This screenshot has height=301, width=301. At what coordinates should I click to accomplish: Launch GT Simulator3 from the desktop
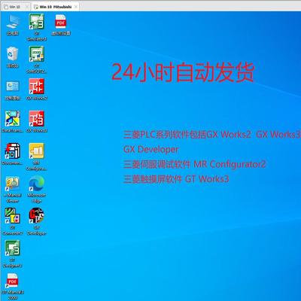[x=37, y=27]
